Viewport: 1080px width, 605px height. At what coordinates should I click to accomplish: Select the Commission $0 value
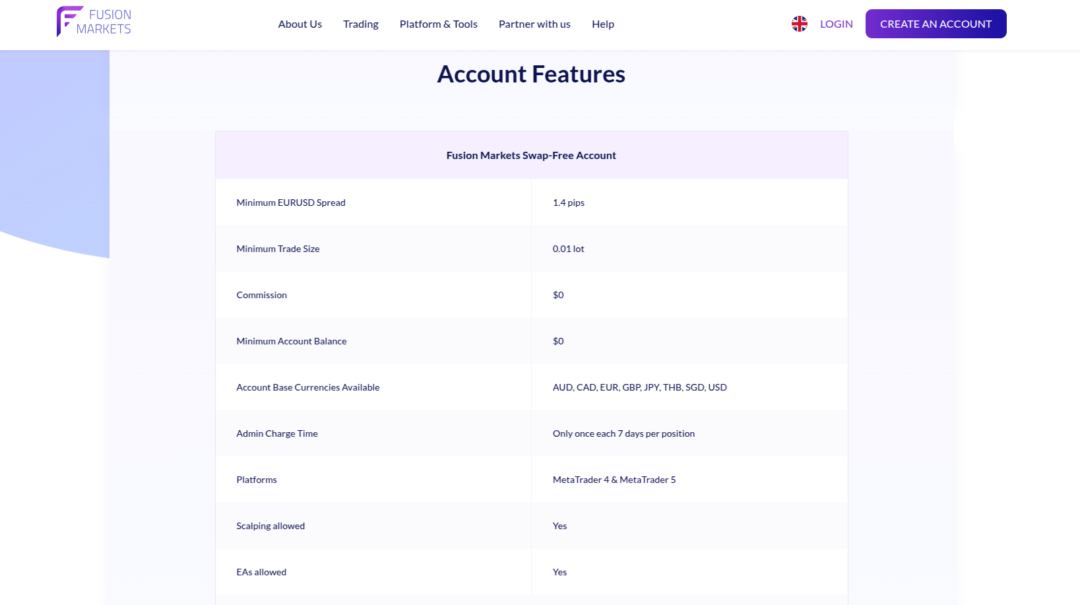click(x=558, y=295)
